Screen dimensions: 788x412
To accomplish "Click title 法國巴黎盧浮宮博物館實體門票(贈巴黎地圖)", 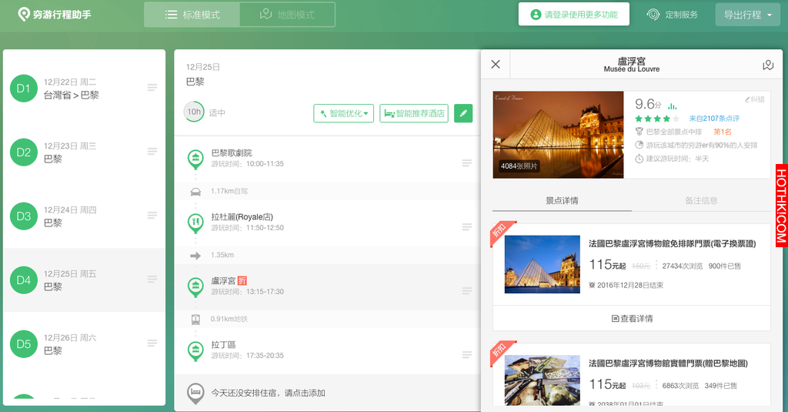I will point(669,363).
